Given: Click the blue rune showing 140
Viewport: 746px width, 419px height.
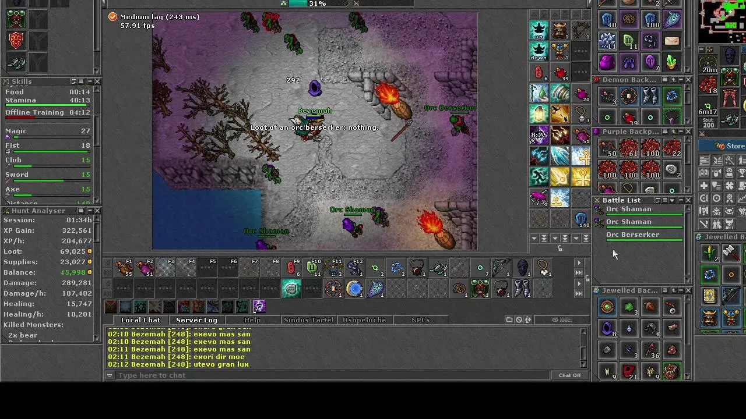Looking at the screenshot, I should [581, 219].
